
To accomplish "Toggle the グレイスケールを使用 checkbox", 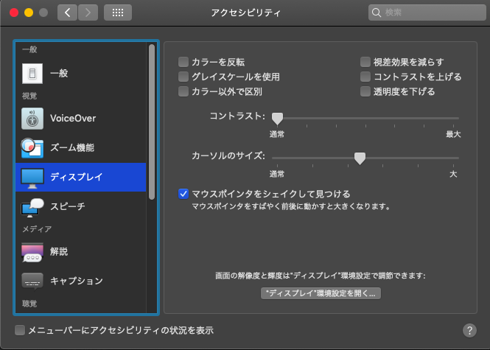I will pos(183,77).
